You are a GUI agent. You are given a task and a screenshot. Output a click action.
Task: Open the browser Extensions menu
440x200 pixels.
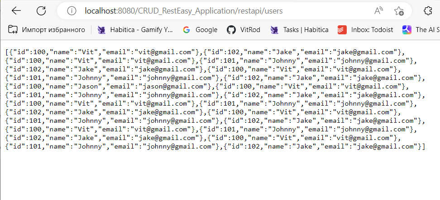tap(428, 11)
